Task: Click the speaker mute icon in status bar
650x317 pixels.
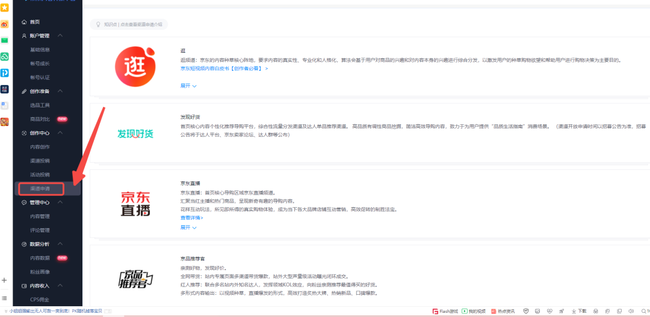Action: (x=631, y=311)
